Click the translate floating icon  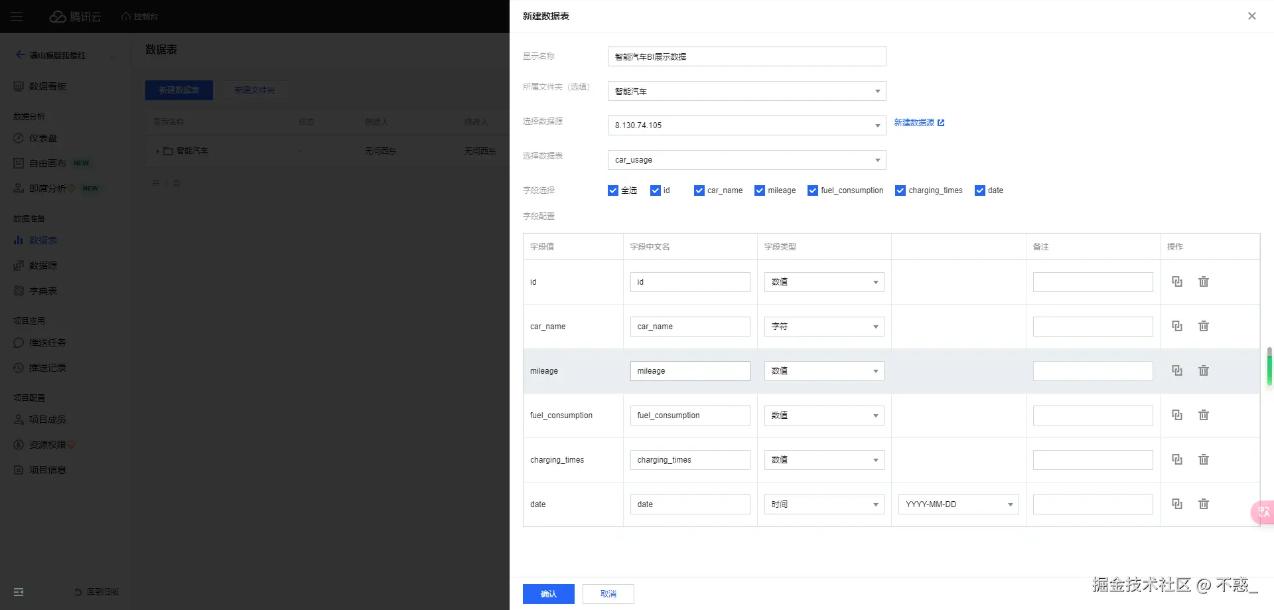pyautogui.click(x=1263, y=512)
